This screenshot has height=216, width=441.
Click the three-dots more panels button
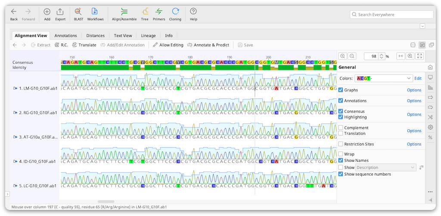(x=430, y=192)
